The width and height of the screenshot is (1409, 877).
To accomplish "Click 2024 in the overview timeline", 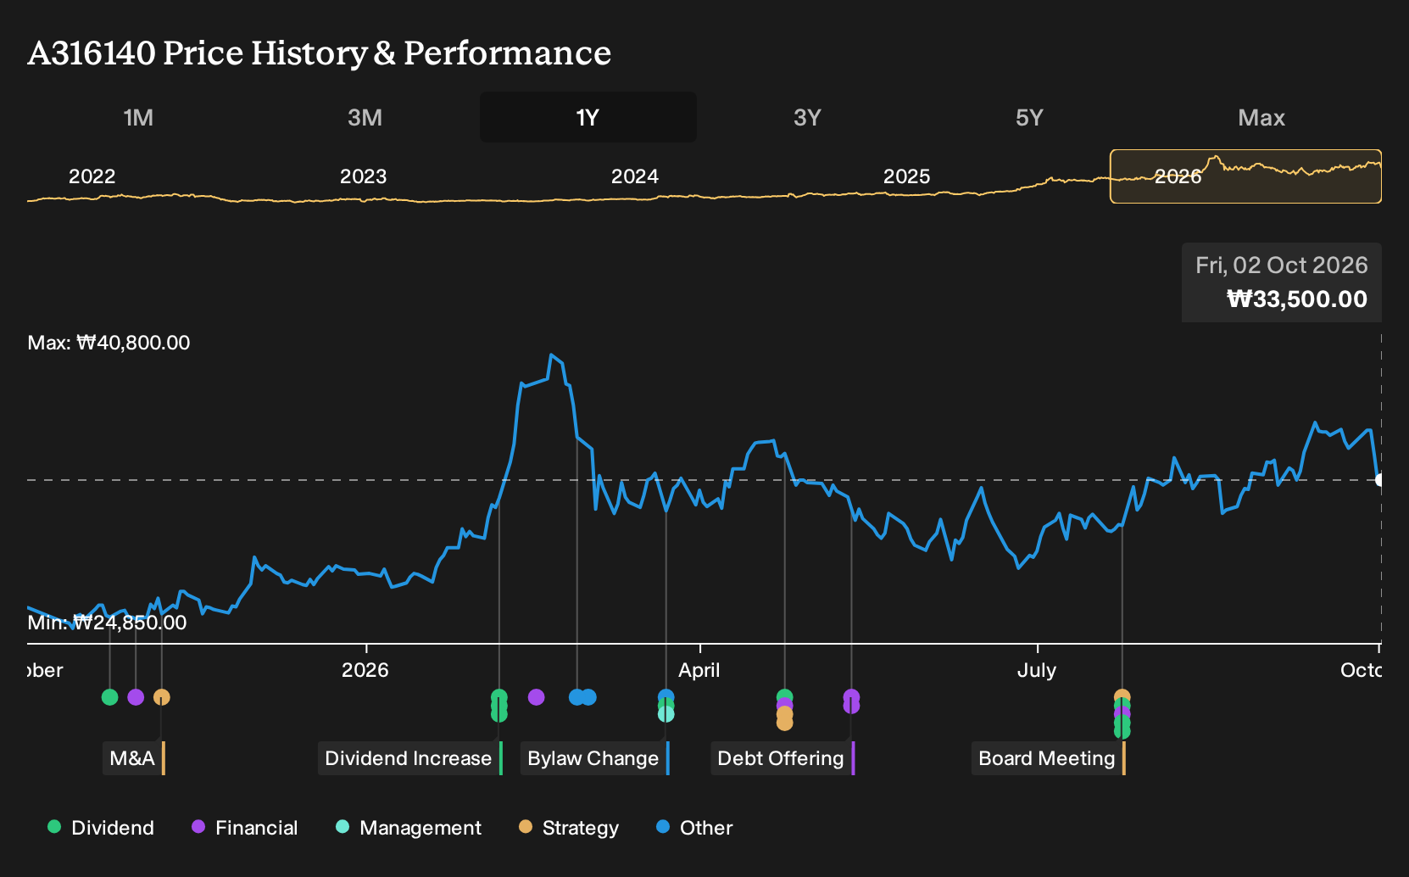I will tap(635, 176).
